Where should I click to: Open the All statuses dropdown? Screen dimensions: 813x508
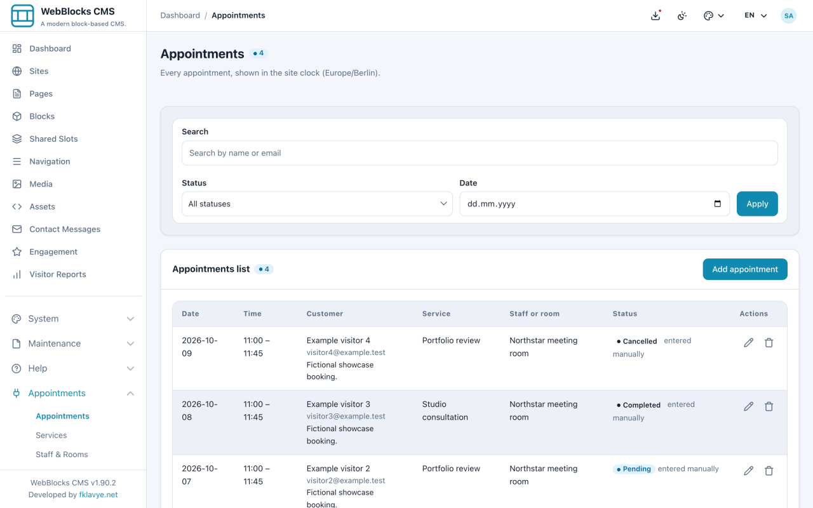tap(317, 204)
